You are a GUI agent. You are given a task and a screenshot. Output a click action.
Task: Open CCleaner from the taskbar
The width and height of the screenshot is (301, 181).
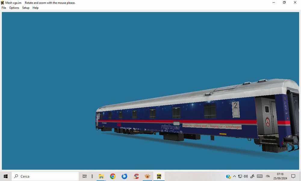click(136, 176)
